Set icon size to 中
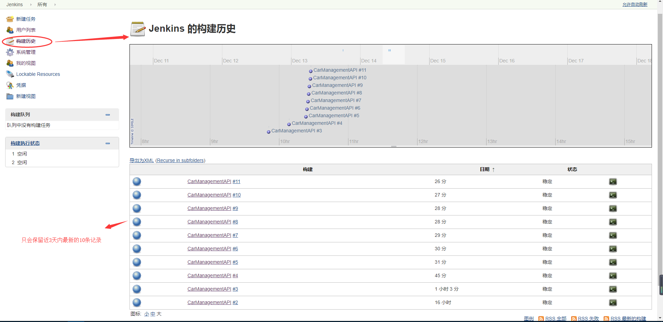 [153, 314]
